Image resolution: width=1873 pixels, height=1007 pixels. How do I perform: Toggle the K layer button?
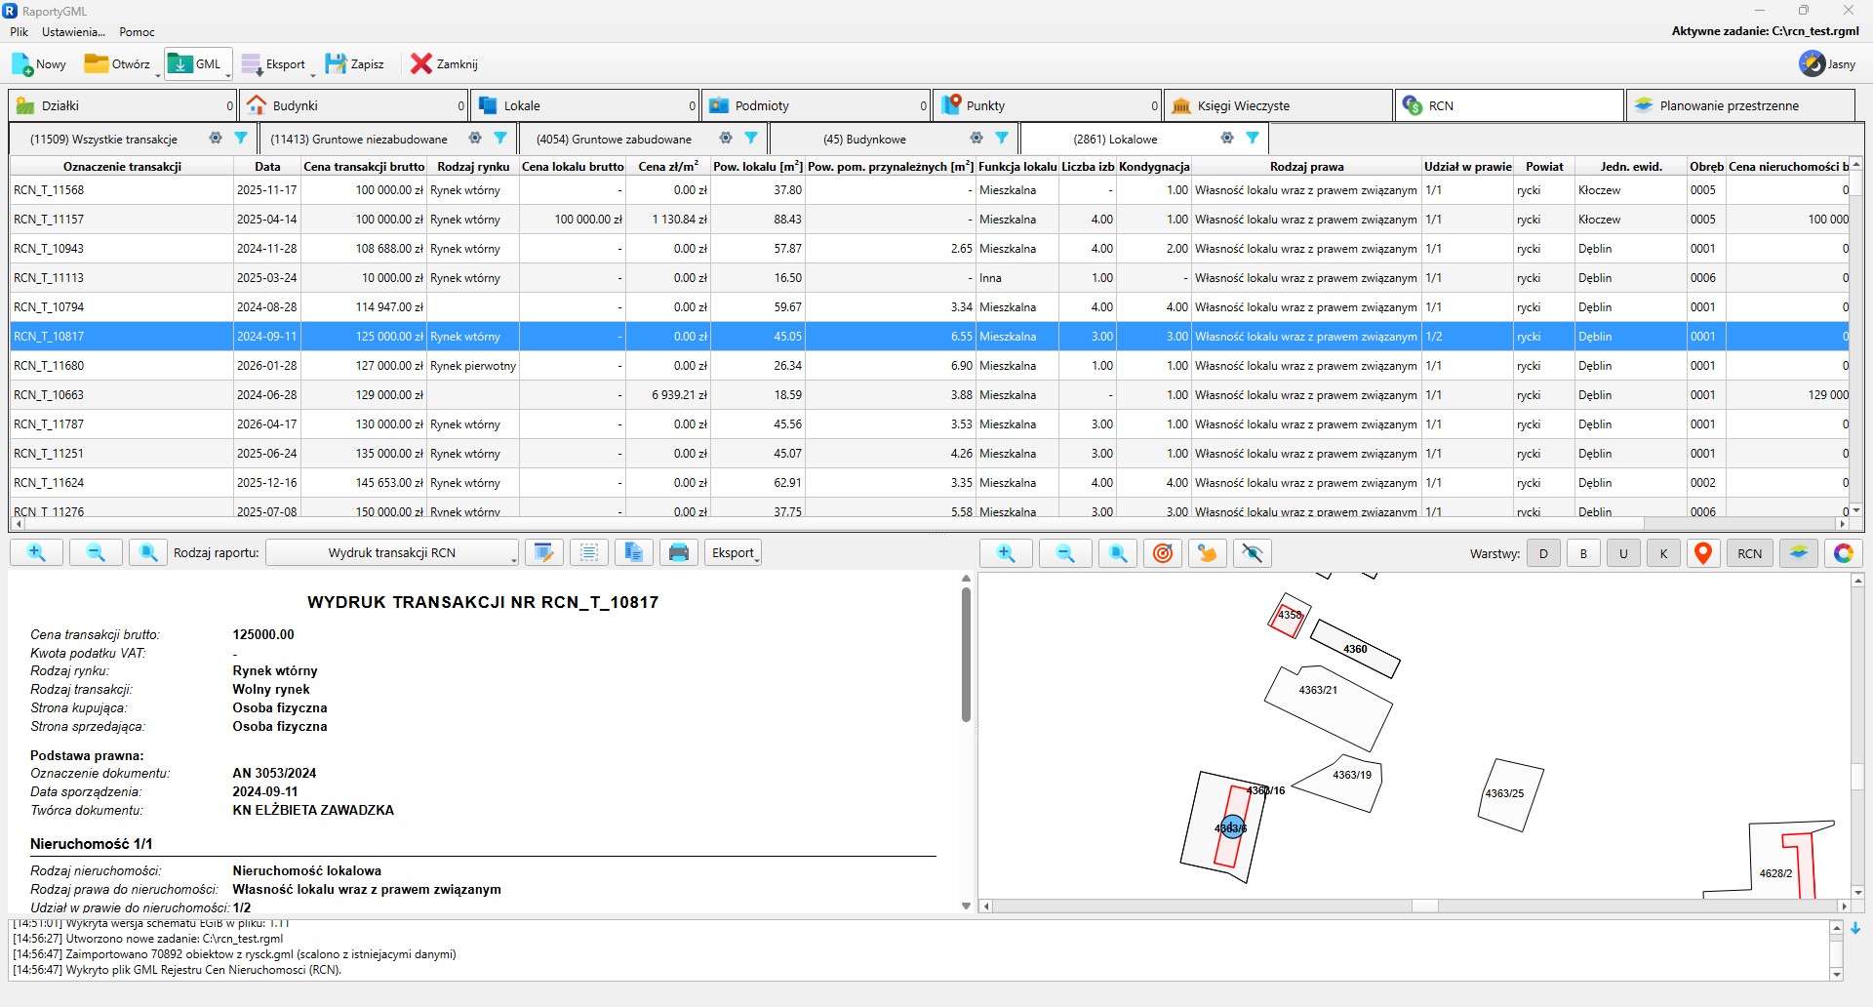coord(1663,554)
